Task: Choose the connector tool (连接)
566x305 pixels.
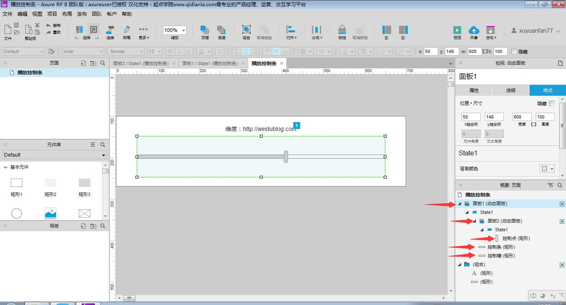Action: 110,29
